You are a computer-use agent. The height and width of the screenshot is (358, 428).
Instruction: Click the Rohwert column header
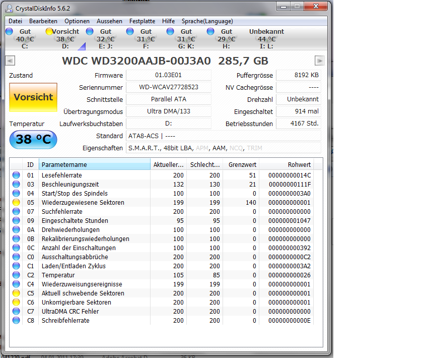click(287, 164)
